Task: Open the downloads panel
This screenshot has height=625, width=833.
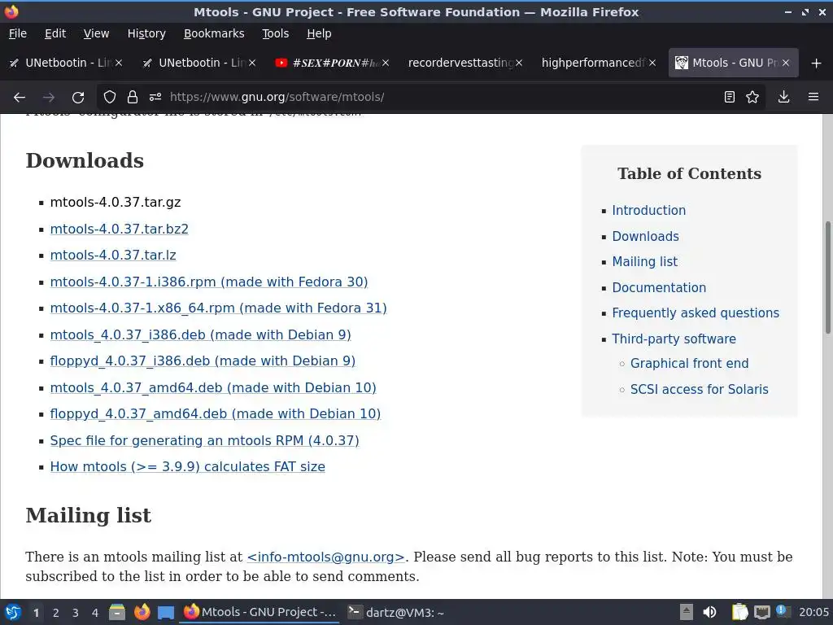Action: coord(783,98)
